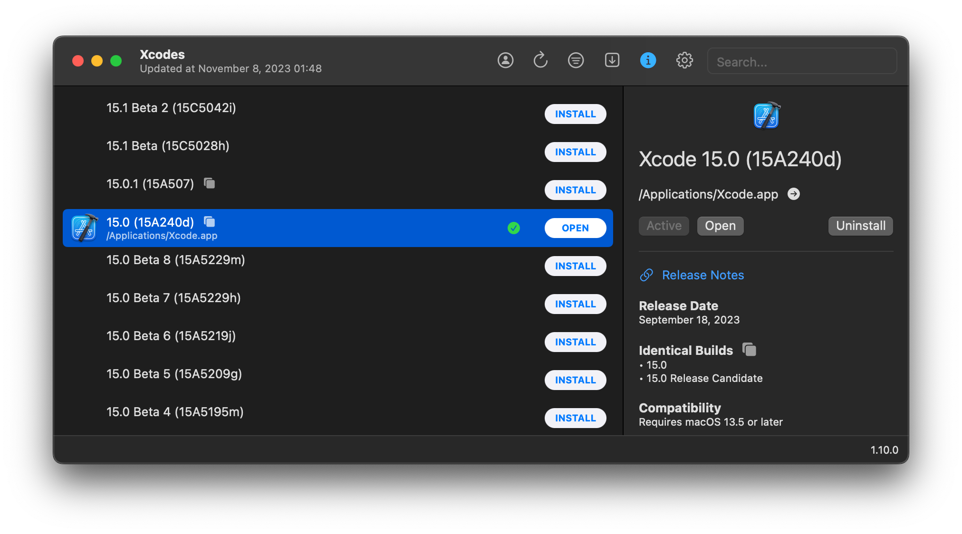The height and width of the screenshot is (534, 962).
Task: Click the OPEN button for 15.0 (15A240d)
Action: [x=575, y=228]
